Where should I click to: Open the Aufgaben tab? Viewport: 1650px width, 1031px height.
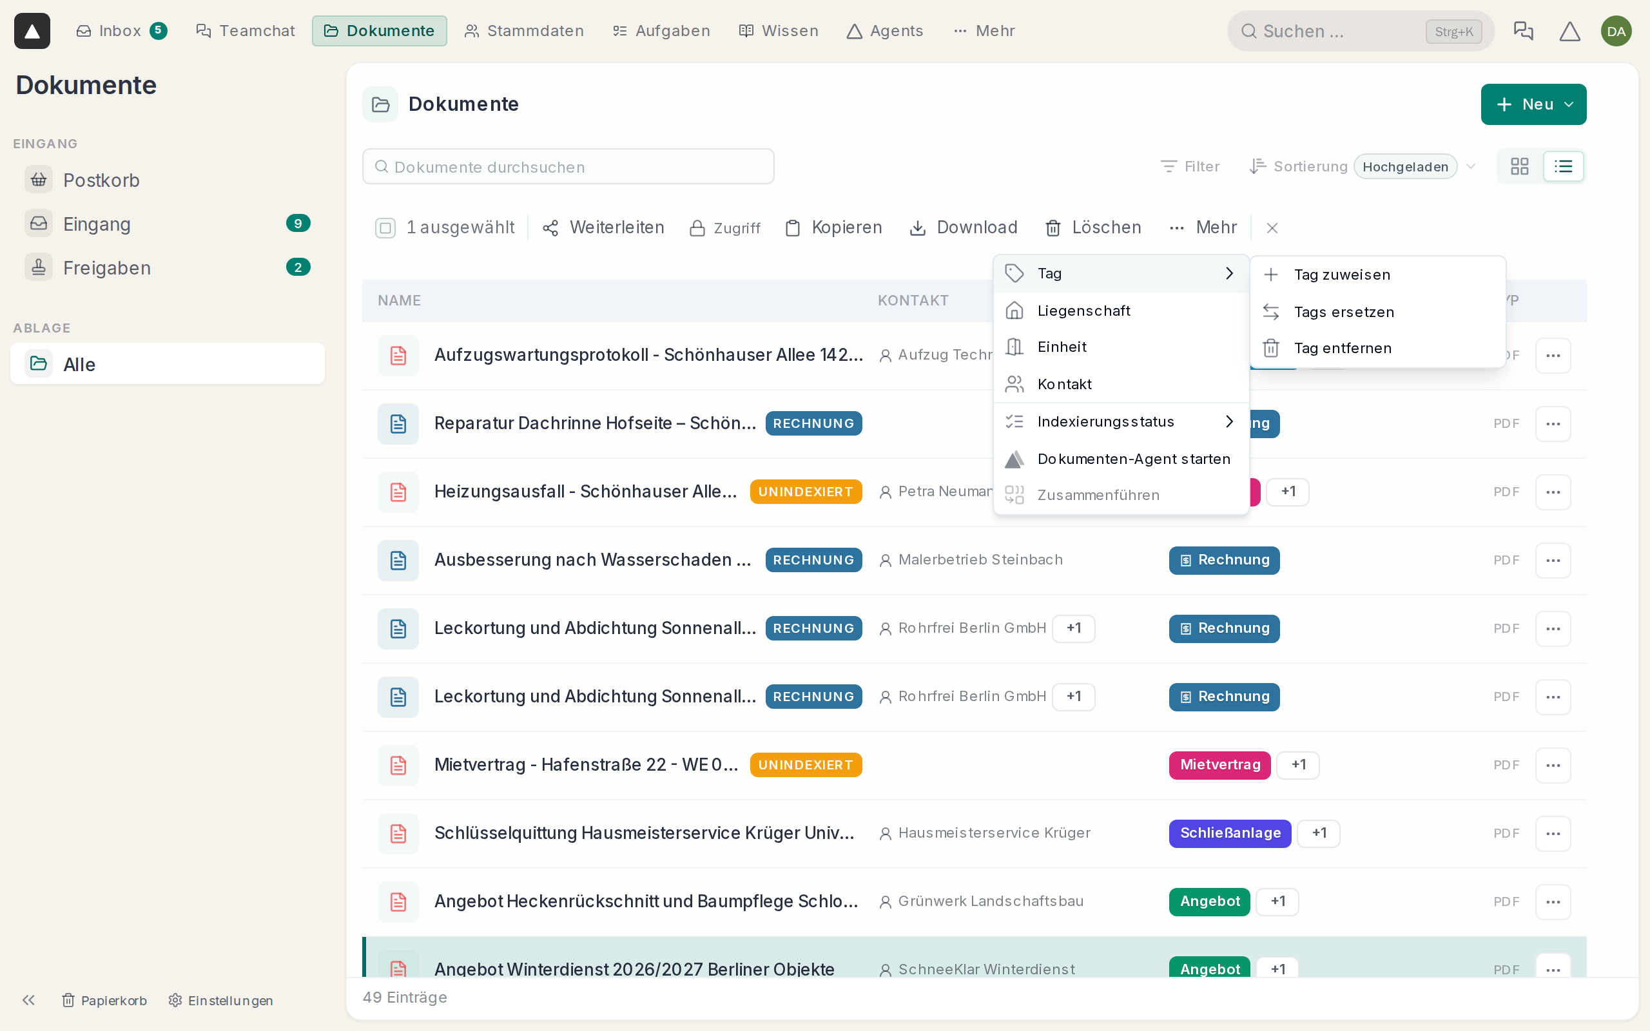661,31
